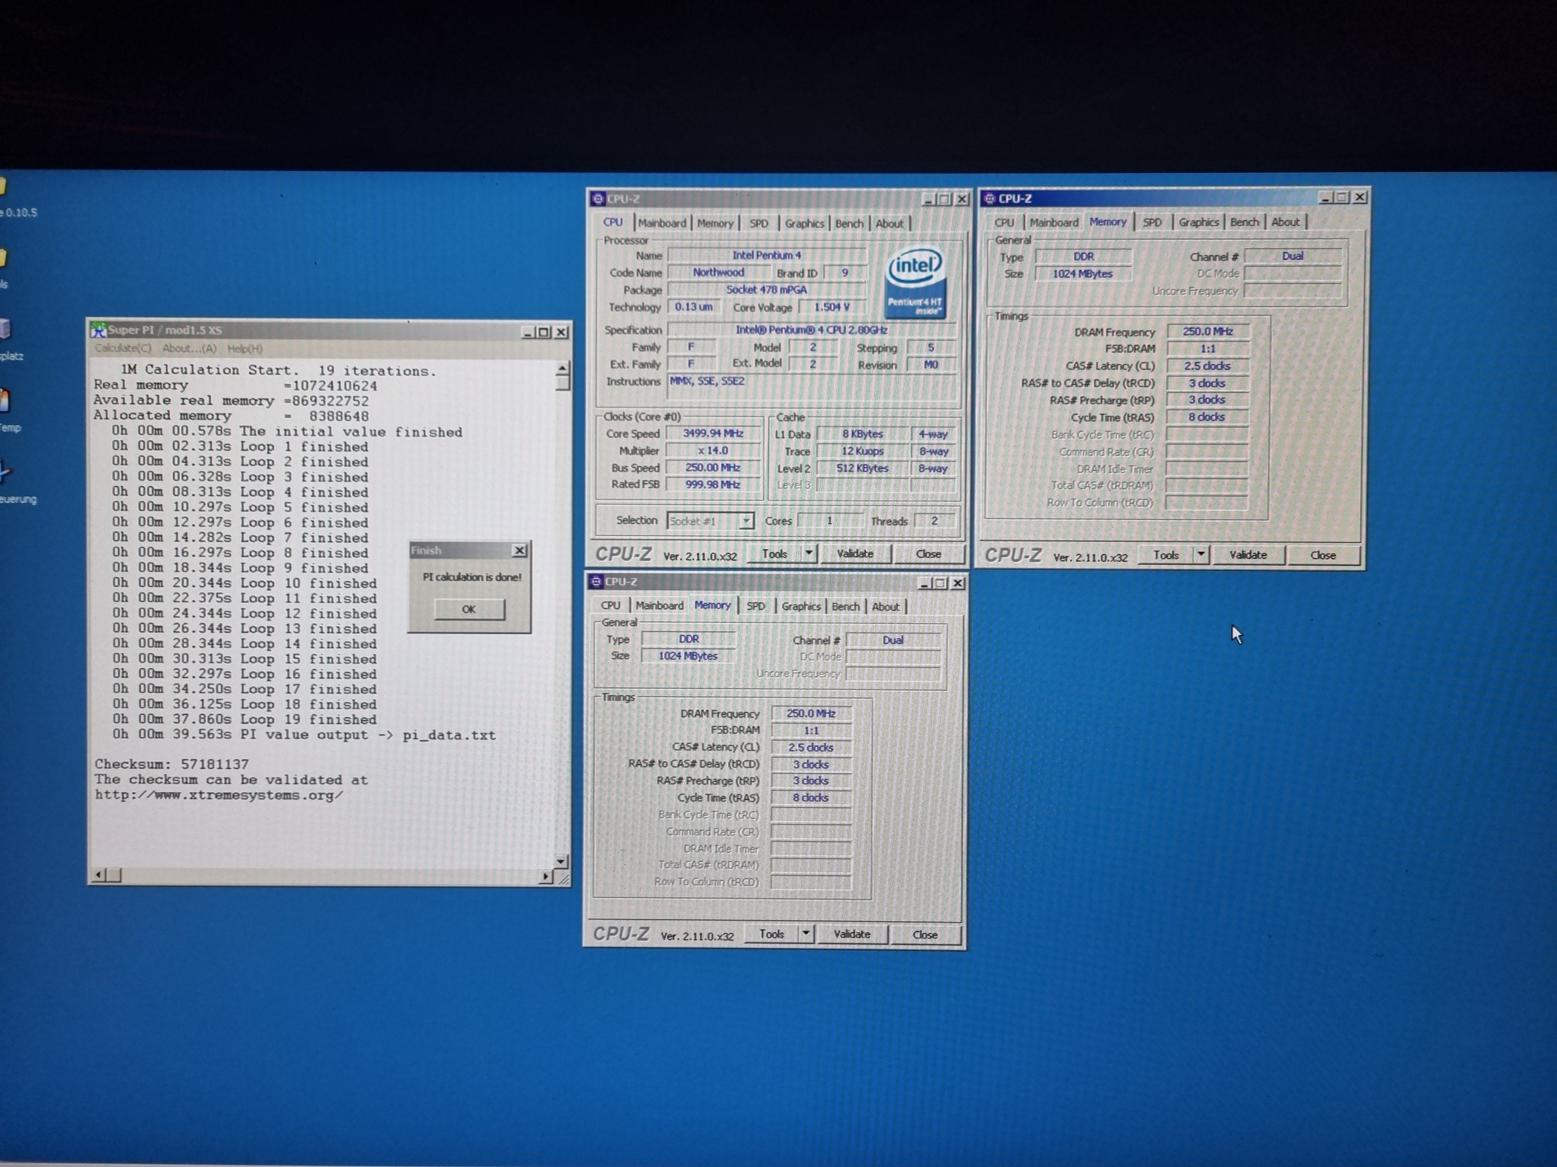Maximize the Super PI window
Image resolution: width=1557 pixels, height=1167 pixels.
[x=544, y=332]
